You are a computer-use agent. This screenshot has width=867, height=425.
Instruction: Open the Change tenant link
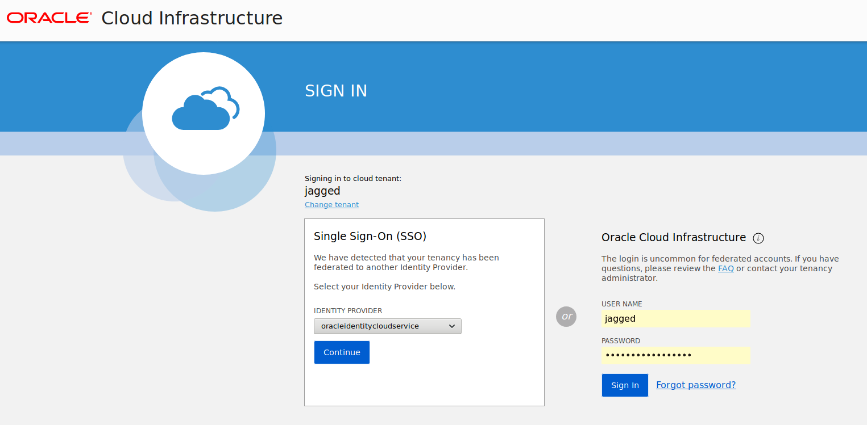(331, 204)
